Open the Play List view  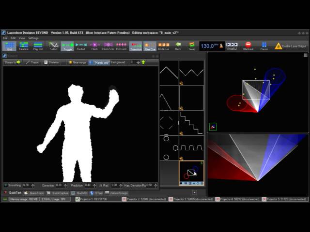[38, 46]
